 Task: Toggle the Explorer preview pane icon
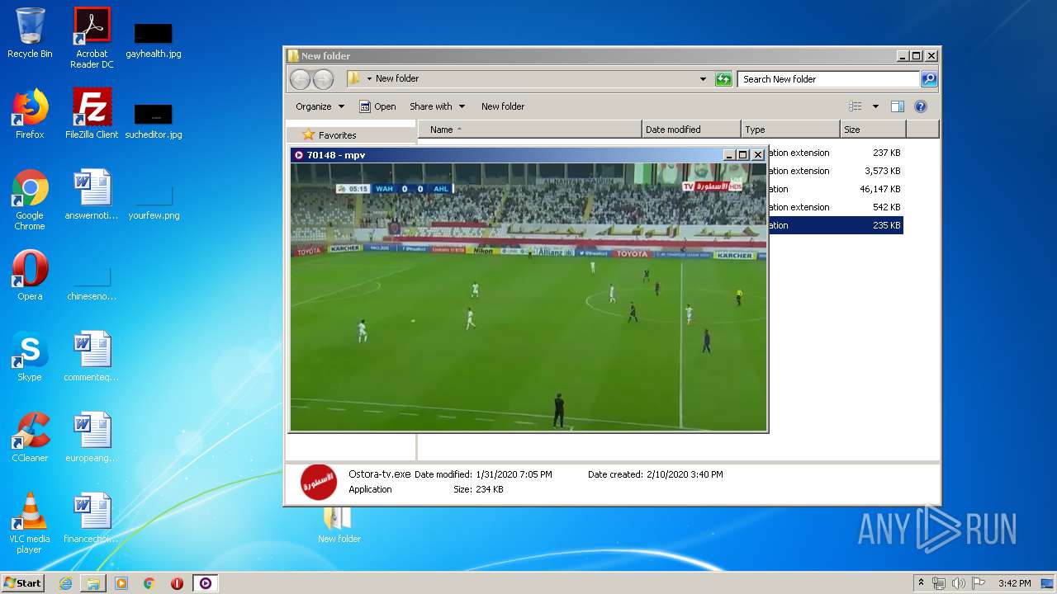coord(898,106)
